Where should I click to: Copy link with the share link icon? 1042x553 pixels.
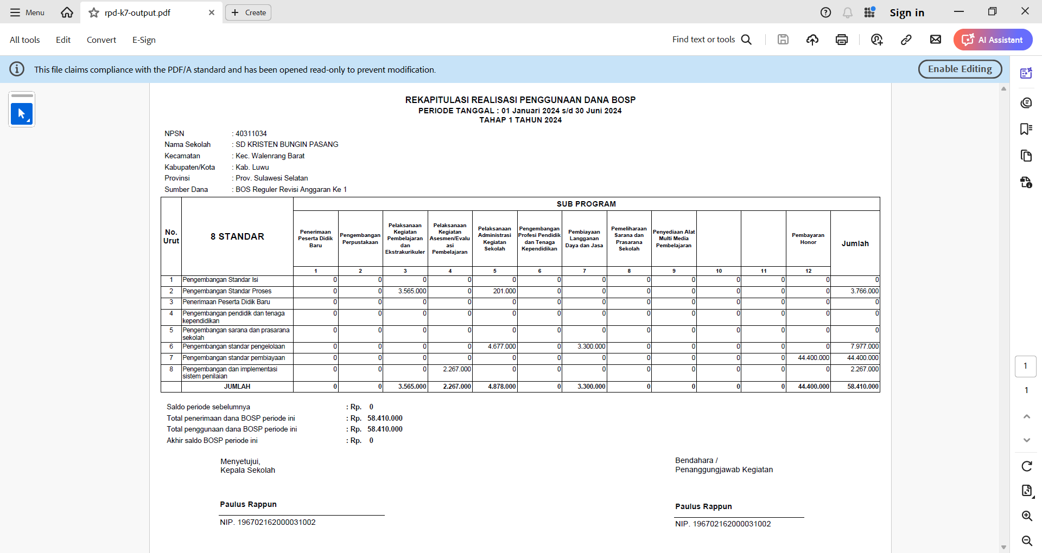pos(906,40)
